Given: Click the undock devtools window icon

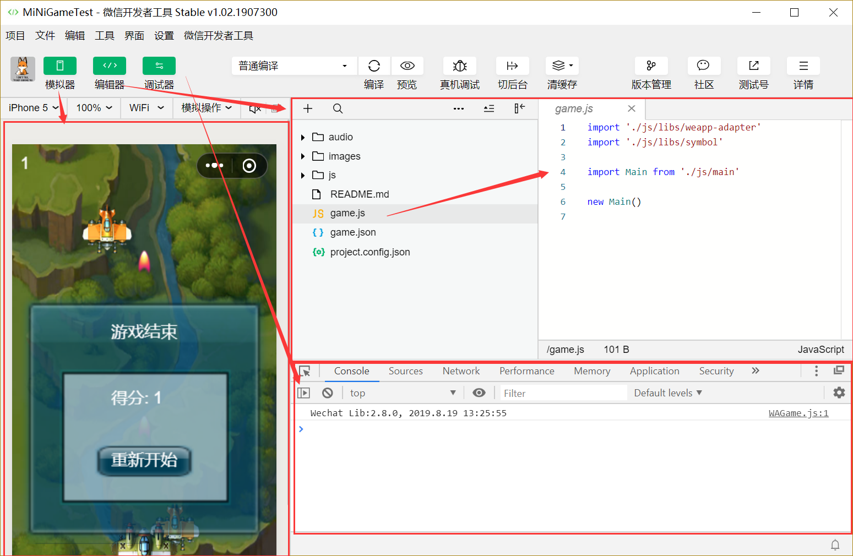Looking at the screenshot, I should coord(839,370).
